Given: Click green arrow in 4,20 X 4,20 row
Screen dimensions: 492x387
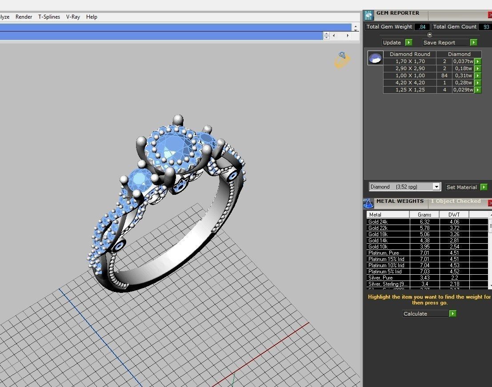Looking at the screenshot, I should pos(478,83).
